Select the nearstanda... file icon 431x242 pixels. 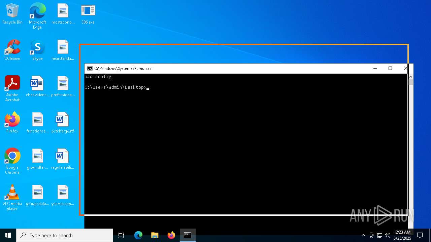tap(63, 50)
